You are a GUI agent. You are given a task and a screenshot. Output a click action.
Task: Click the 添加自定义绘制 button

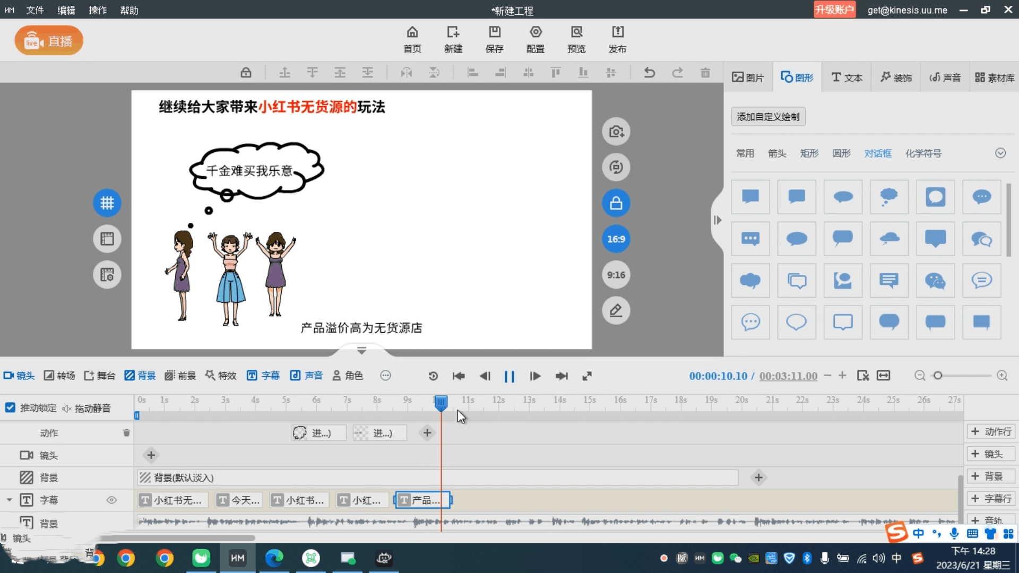pyautogui.click(x=768, y=117)
